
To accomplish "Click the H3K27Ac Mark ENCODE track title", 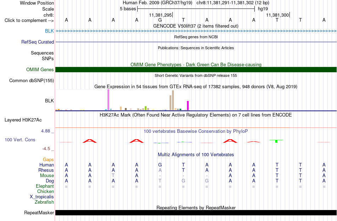I will (x=196, y=115).
